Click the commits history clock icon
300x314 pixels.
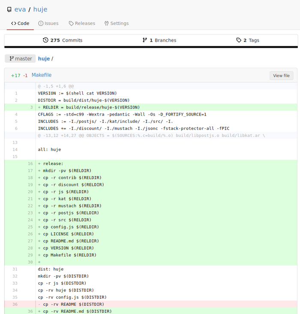click(45, 40)
